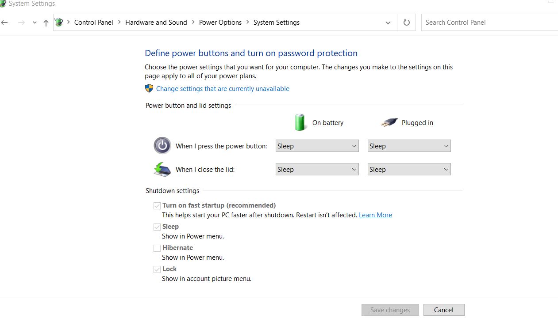The image size is (558, 322).
Task: Click the 'Plugged in' column header
Action: point(417,123)
